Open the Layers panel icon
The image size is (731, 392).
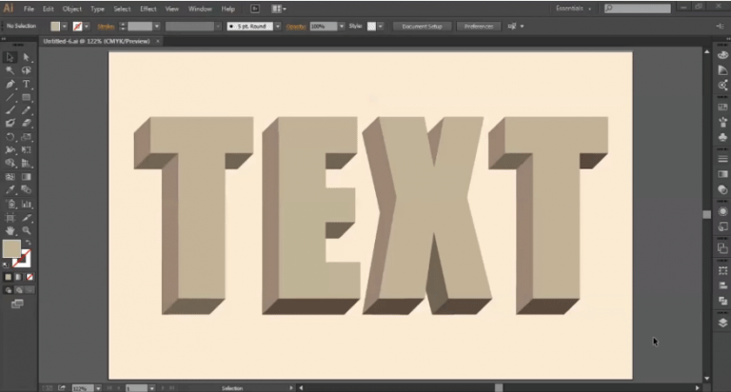coord(722,323)
